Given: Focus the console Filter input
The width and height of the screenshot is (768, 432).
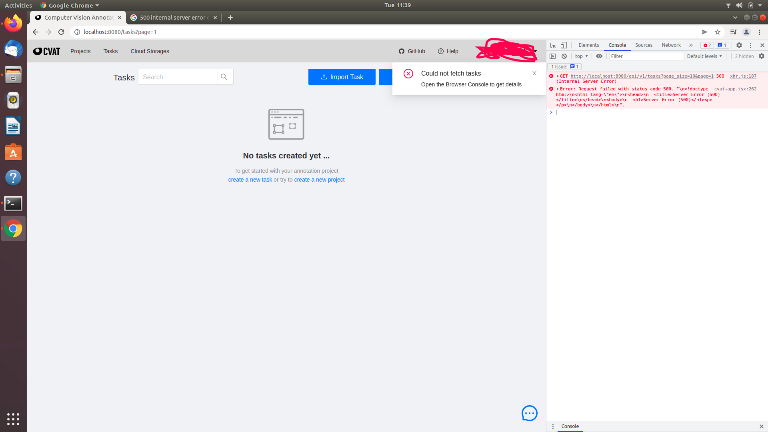Looking at the screenshot, I should [x=646, y=56].
